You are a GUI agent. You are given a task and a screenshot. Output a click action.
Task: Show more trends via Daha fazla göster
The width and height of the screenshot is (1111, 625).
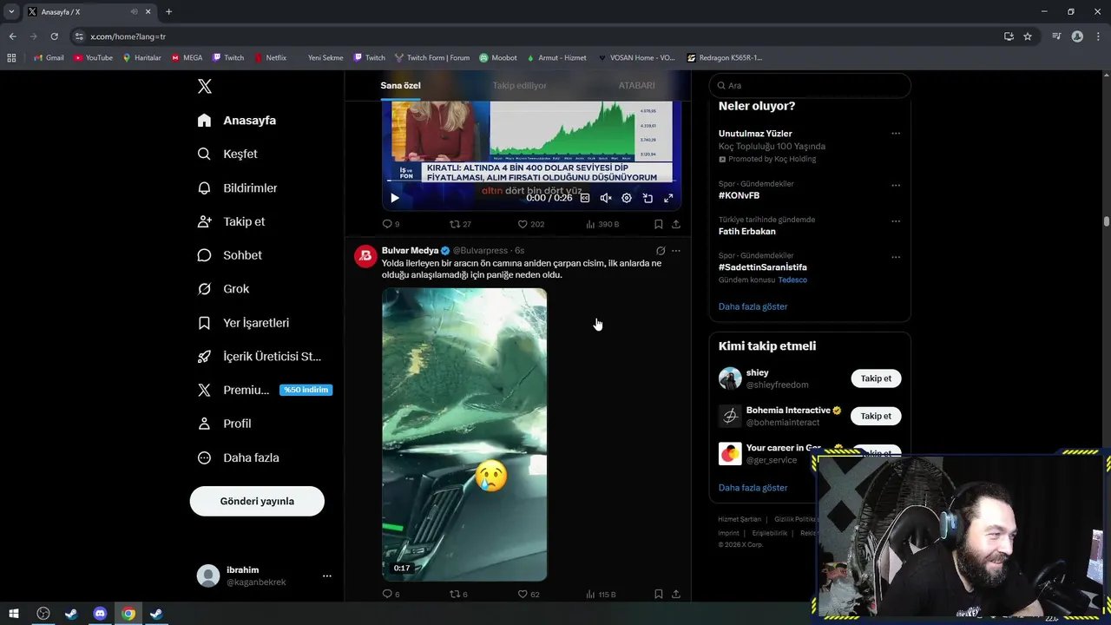pos(753,306)
